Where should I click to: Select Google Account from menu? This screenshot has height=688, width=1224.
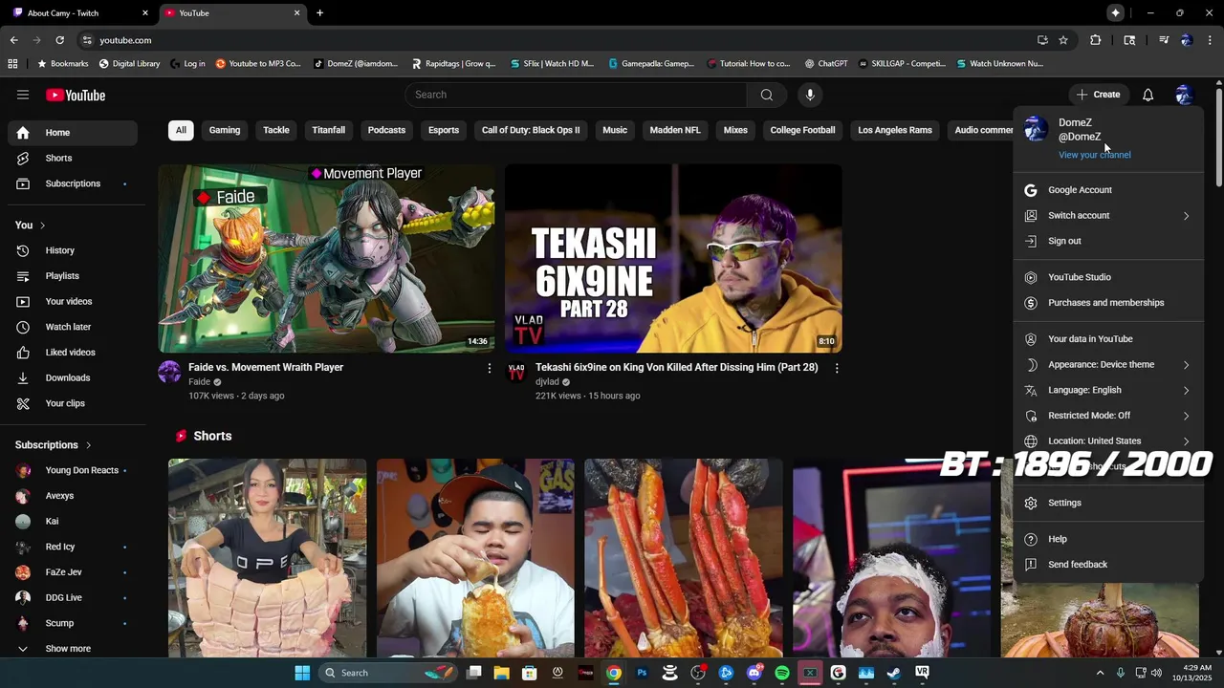[1108, 190]
